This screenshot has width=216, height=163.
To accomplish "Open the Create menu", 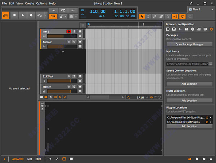I will click(x=30, y=3).
